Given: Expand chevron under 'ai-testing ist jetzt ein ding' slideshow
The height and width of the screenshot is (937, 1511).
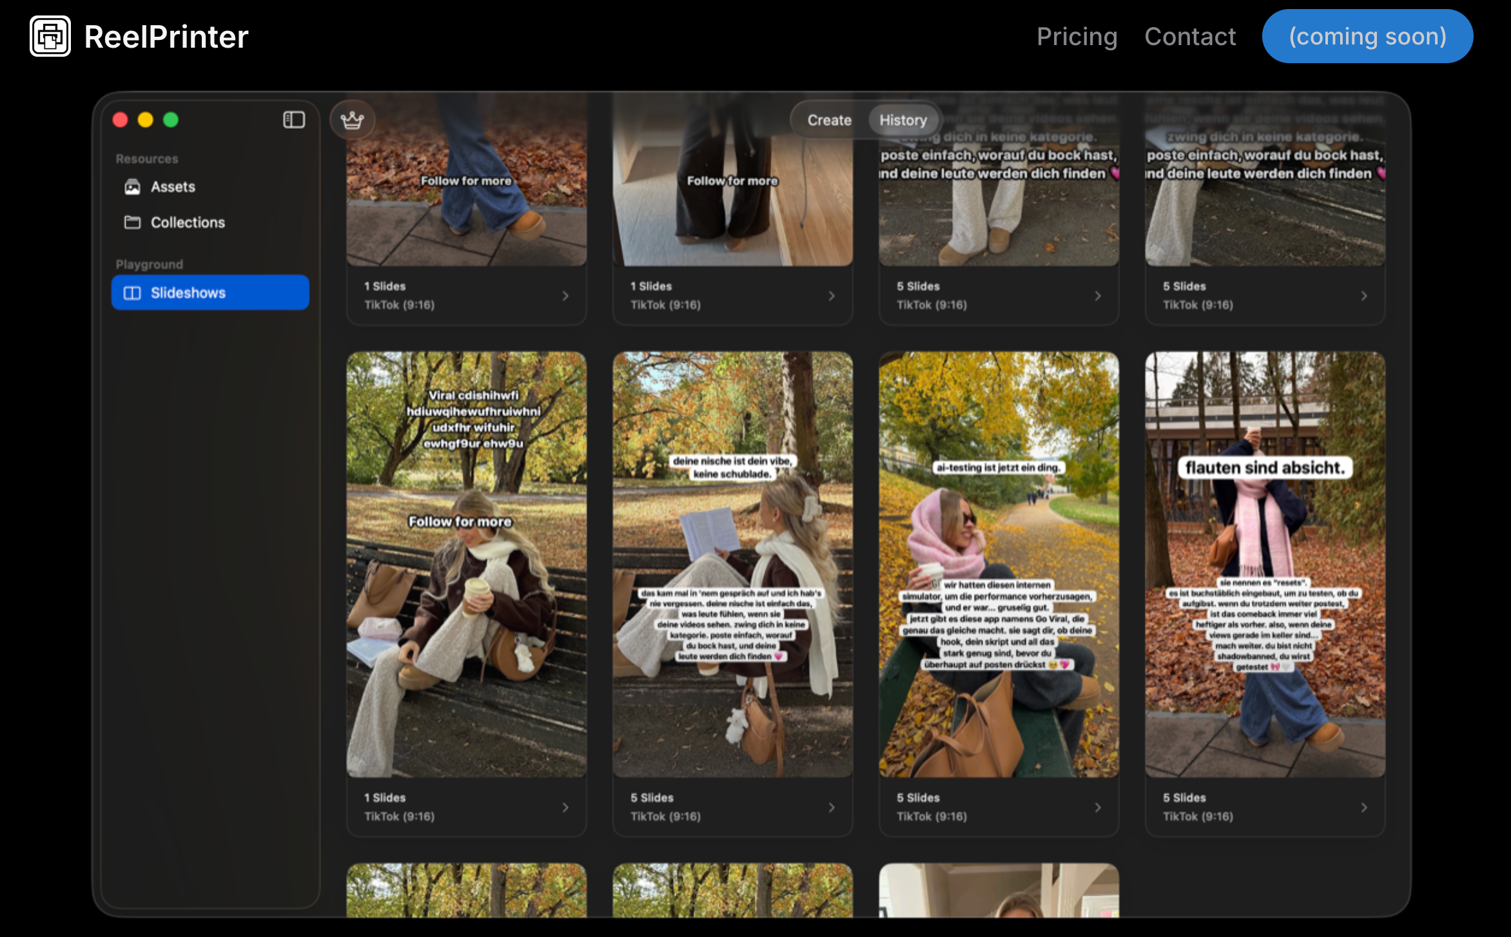Looking at the screenshot, I should coord(1098,807).
